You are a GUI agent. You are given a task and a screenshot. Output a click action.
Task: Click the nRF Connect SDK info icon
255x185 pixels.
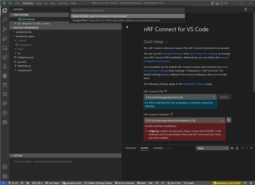click(165, 91)
